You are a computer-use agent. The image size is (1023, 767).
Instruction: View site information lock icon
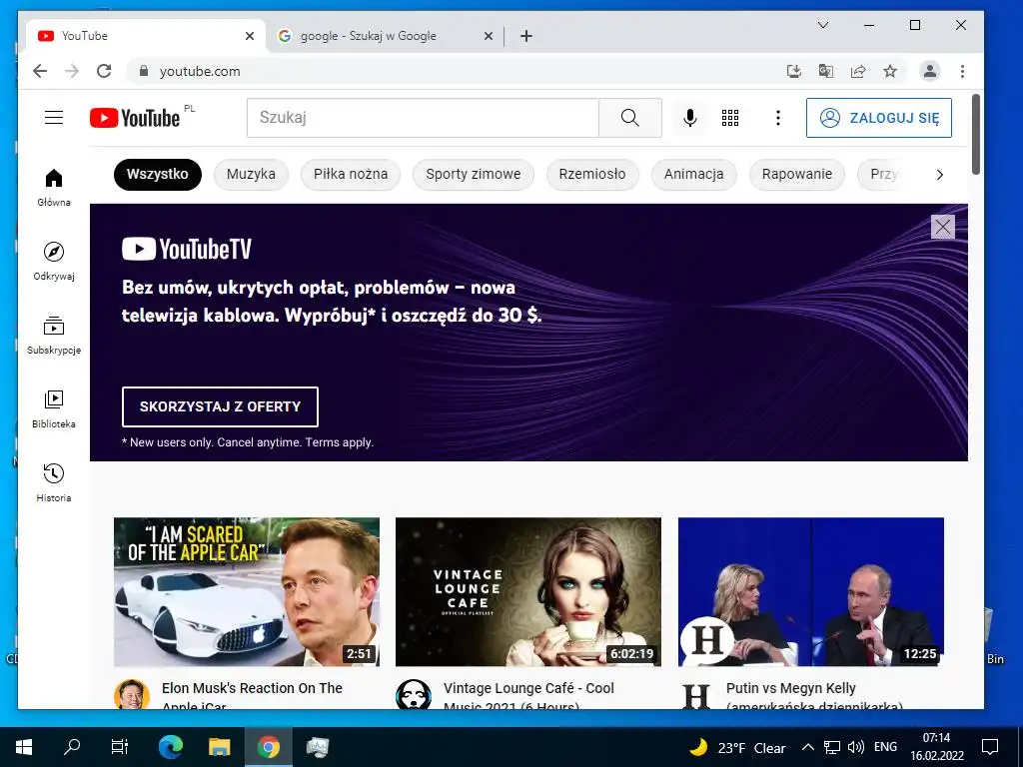click(x=144, y=71)
